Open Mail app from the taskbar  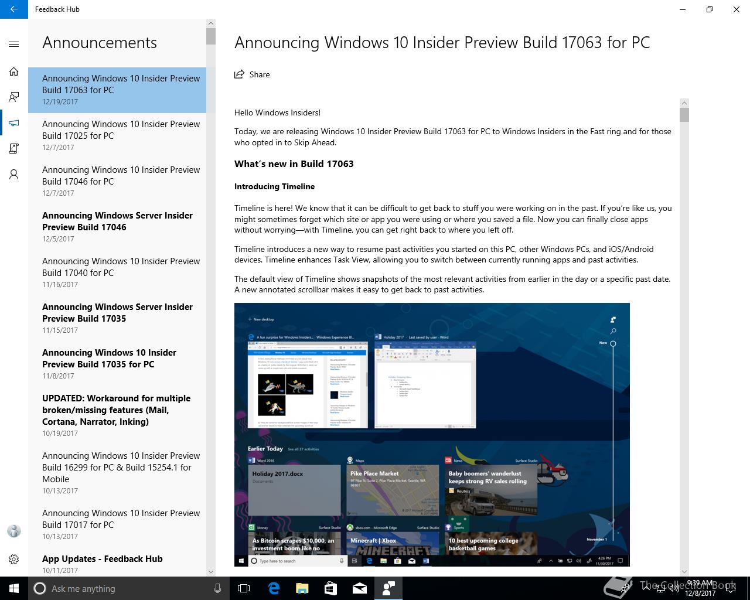[359, 588]
